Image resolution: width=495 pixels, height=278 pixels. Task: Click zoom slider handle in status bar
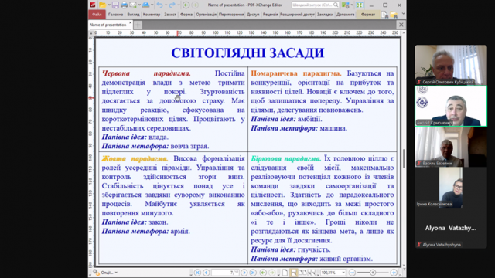point(373,273)
